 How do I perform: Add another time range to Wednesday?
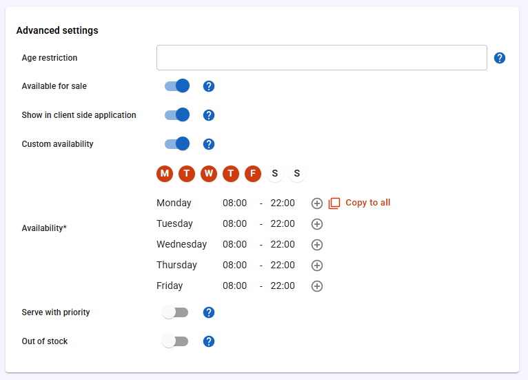(x=317, y=245)
